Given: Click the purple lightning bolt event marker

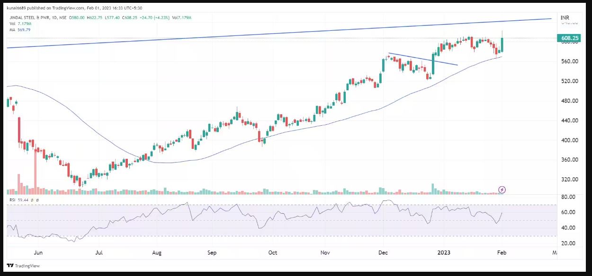Looking at the screenshot, I should 502,190.
